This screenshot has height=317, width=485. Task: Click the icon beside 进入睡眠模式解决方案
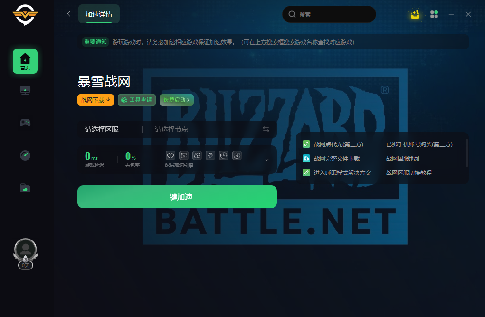306,173
